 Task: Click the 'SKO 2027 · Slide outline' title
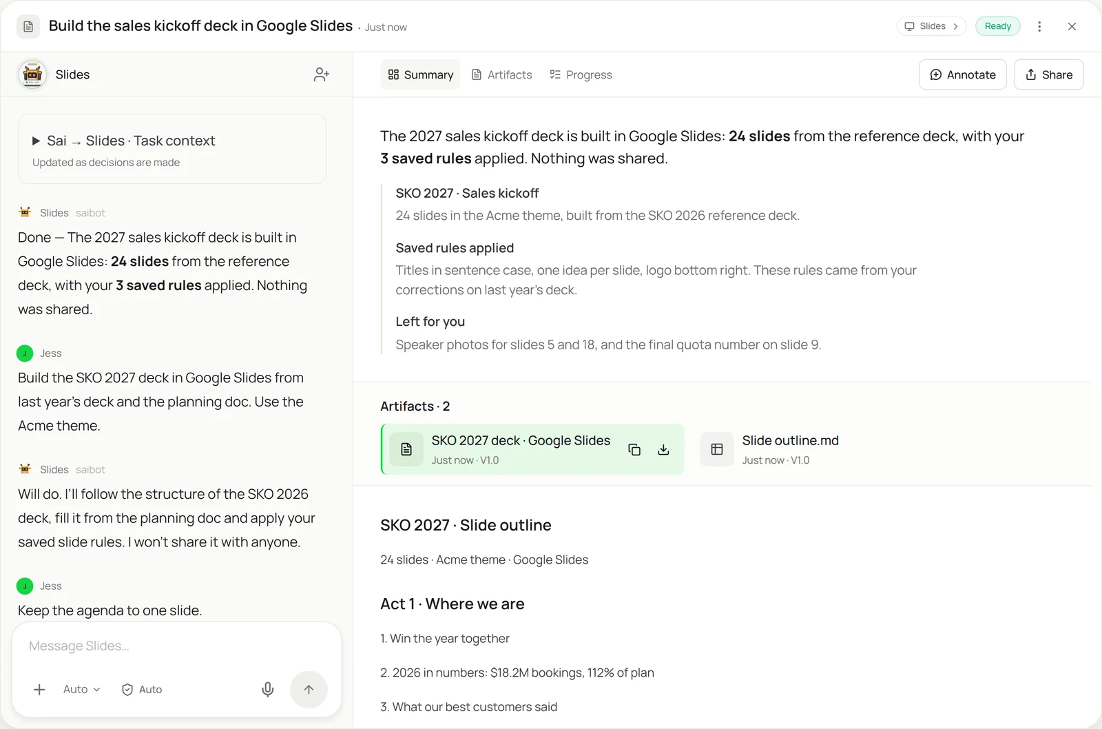click(x=466, y=525)
